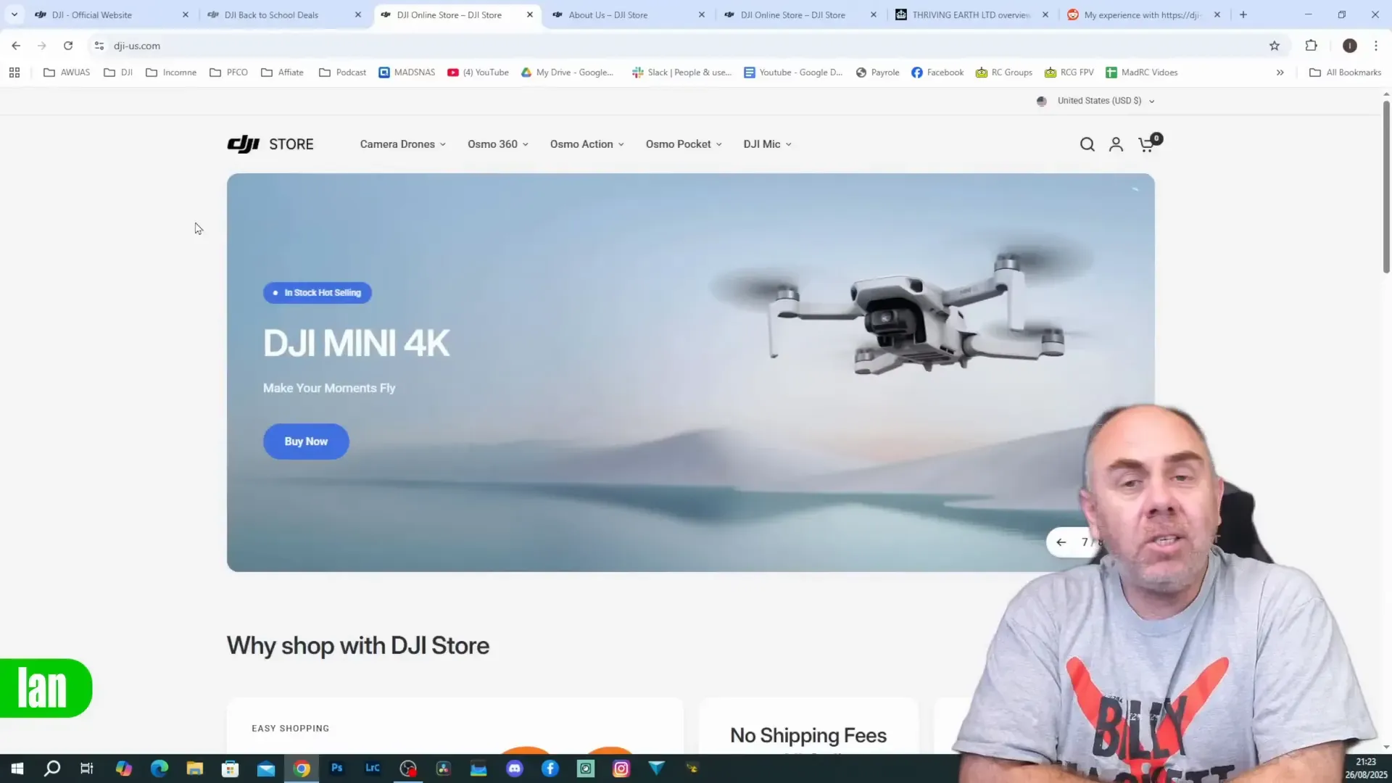Image resolution: width=1392 pixels, height=783 pixels.
Task: Open Windows Start menu
Action: [x=17, y=768]
